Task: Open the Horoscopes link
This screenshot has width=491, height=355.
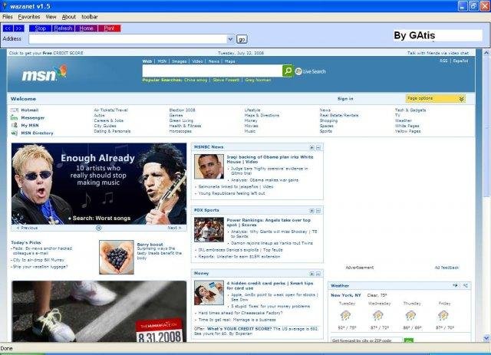Action: [x=180, y=131]
